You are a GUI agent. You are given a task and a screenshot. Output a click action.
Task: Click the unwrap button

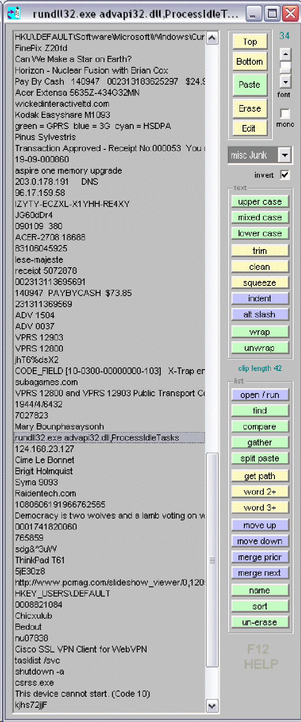259,348
